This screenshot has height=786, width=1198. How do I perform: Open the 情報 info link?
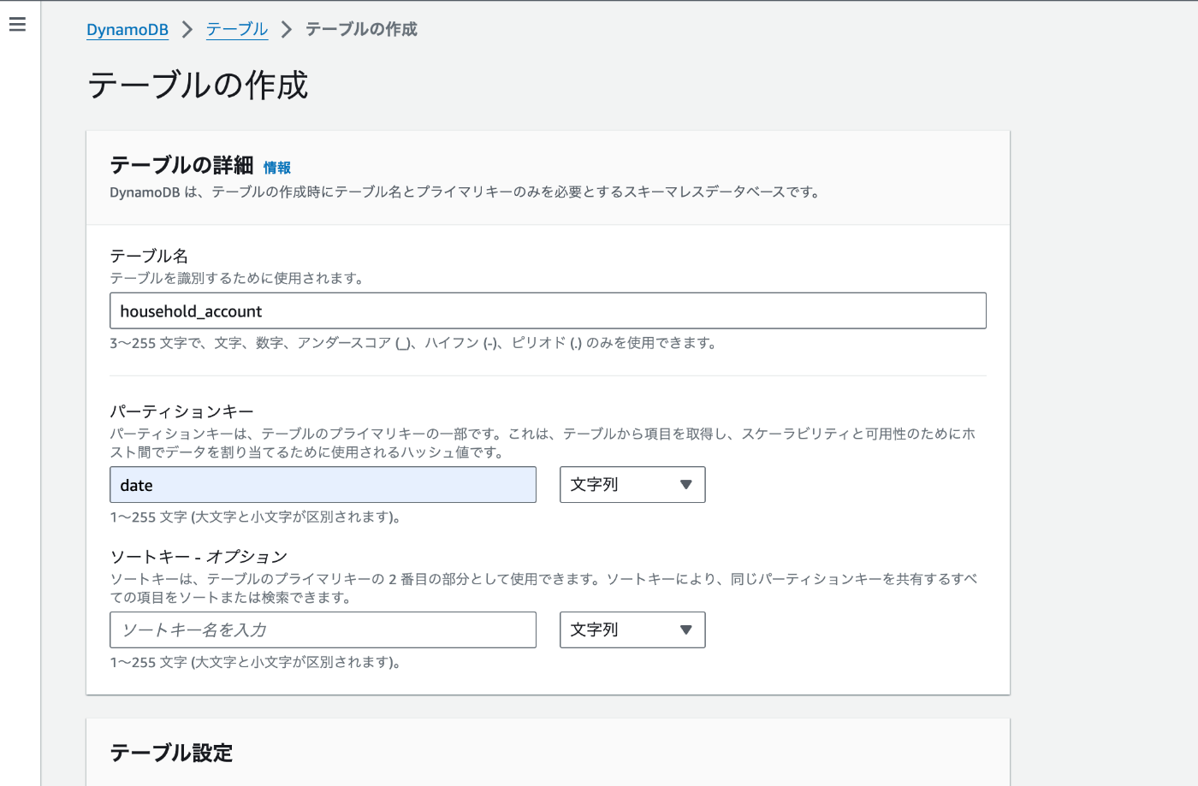click(x=277, y=168)
